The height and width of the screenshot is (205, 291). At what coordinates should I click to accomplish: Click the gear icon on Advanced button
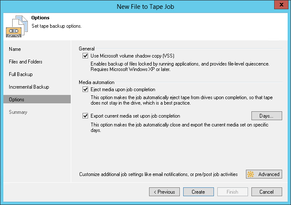coord(251,174)
